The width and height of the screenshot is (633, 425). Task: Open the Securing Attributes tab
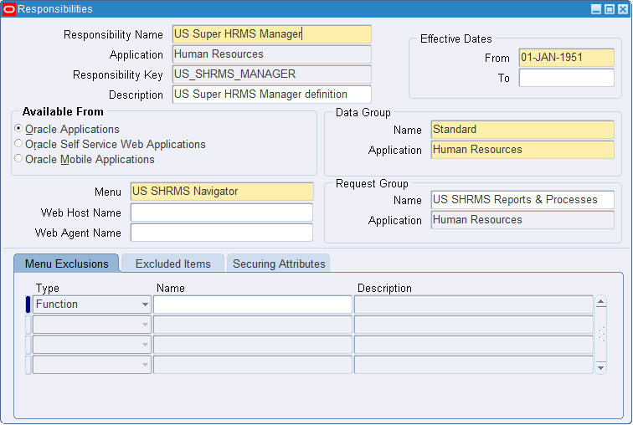click(x=279, y=264)
